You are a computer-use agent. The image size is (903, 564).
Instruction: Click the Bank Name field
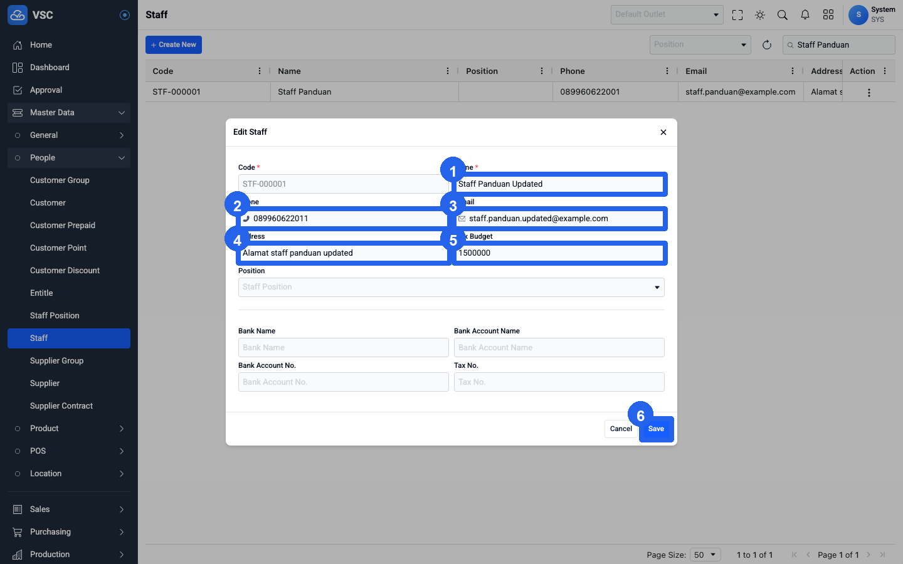pyautogui.click(x=344, y=347)
